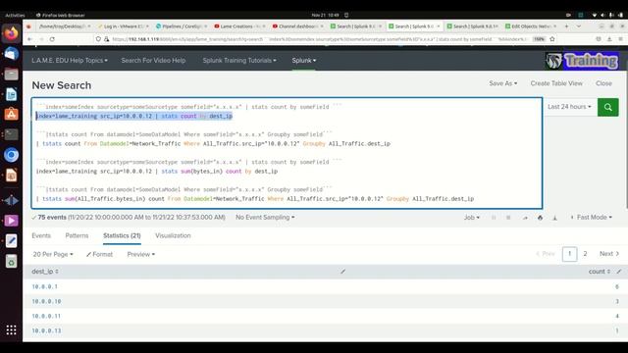Viewport: 628px width, 353px height.
Task: Share the search job
Action: pyautogui.click(x=525, y=218)
